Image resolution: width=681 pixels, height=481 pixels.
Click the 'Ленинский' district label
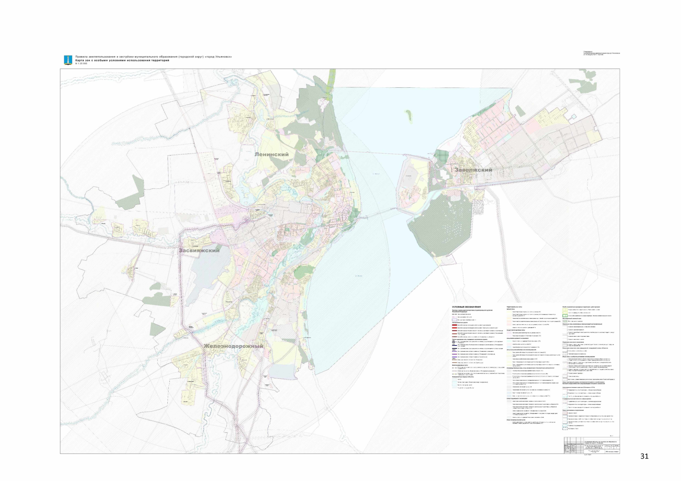tap(272, 154)
